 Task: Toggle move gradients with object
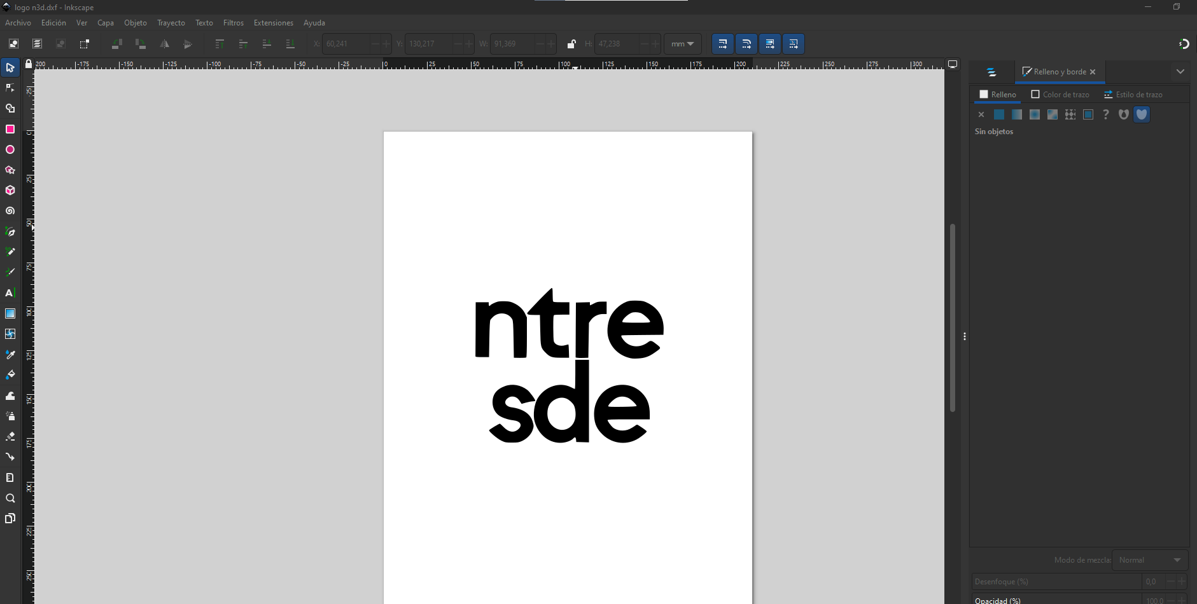click(x=770, y=44)
